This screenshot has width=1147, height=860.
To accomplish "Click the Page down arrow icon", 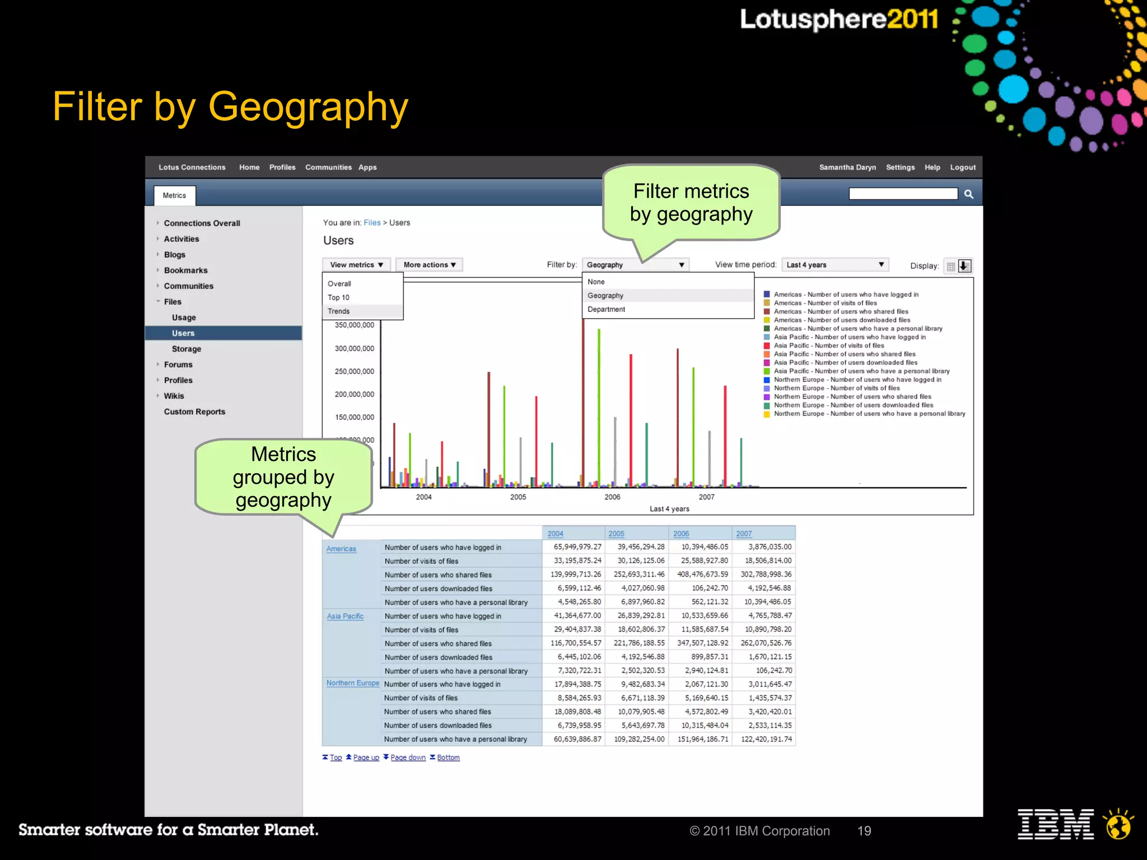I will point(386,757).
